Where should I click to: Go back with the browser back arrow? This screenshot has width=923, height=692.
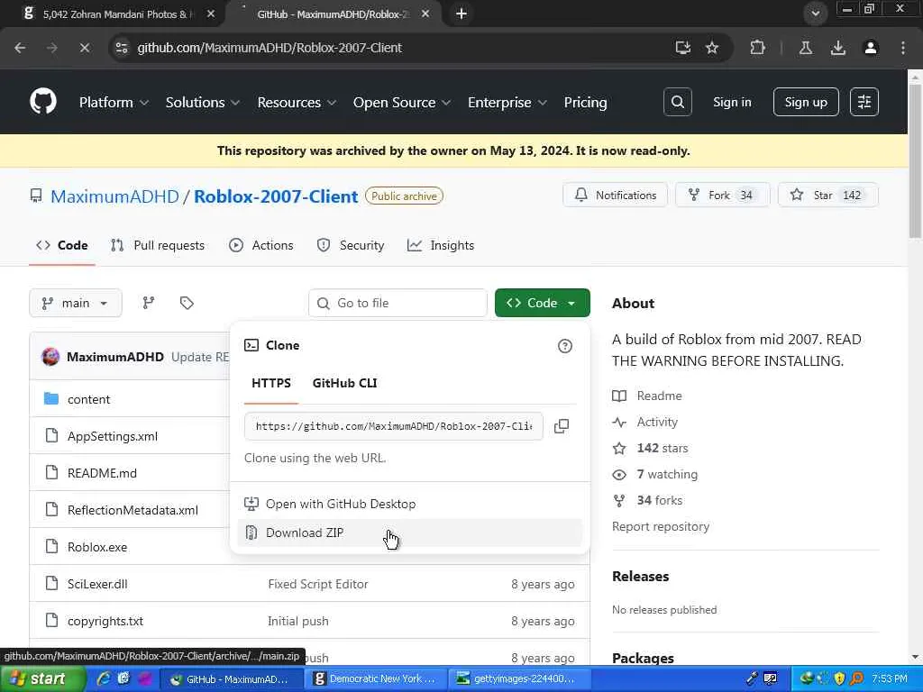point(20,48)
